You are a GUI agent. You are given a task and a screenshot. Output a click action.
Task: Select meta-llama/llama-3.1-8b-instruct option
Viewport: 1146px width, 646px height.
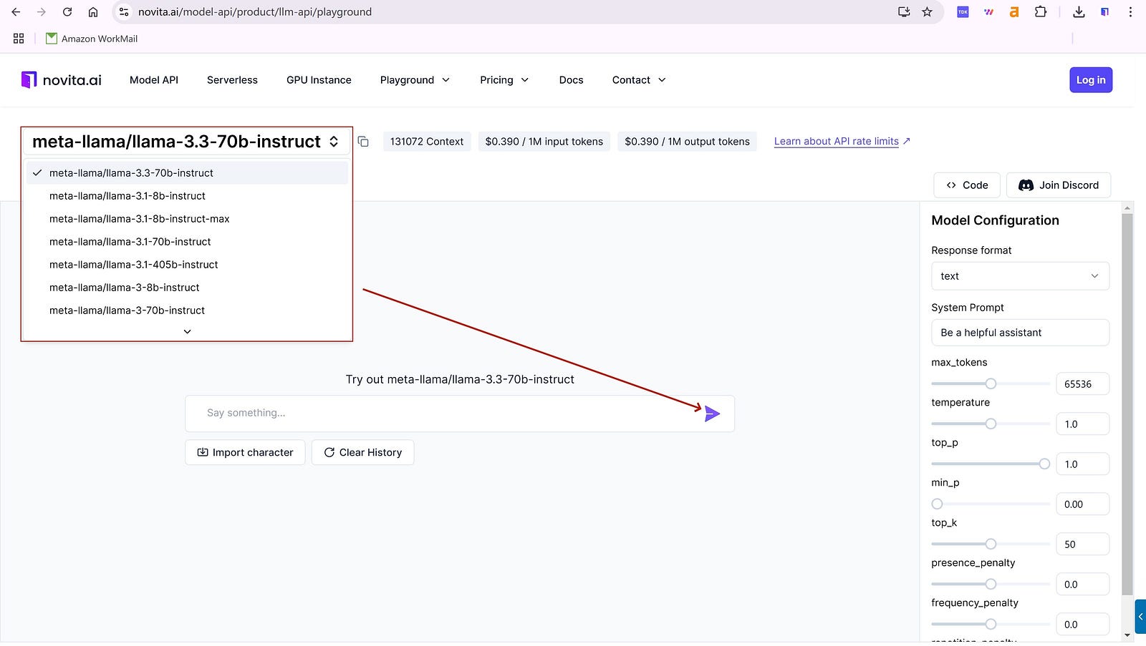pyautogui.click(x=187, y=196)
